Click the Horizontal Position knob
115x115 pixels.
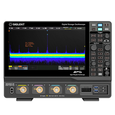pyautogui.click(x=107, y=64)
